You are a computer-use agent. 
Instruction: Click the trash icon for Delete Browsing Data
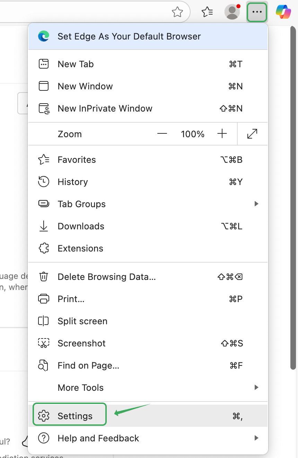coord(44,277)
